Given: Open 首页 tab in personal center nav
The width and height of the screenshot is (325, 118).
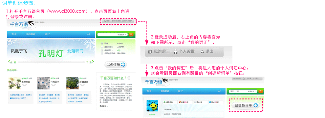Looking at the screenshot, I should click(x=149, y=91).
